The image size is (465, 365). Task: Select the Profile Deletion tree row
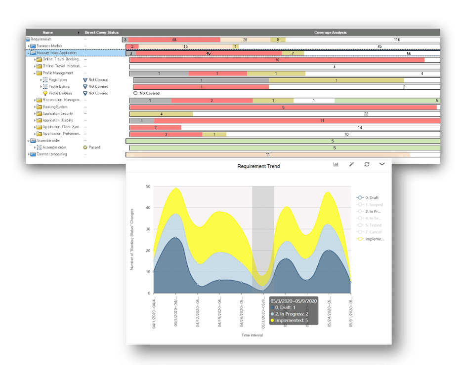(60, 93)
